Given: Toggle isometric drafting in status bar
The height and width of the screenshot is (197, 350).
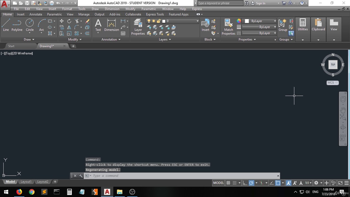Looking at the screenshot, I should coord(261,183).
